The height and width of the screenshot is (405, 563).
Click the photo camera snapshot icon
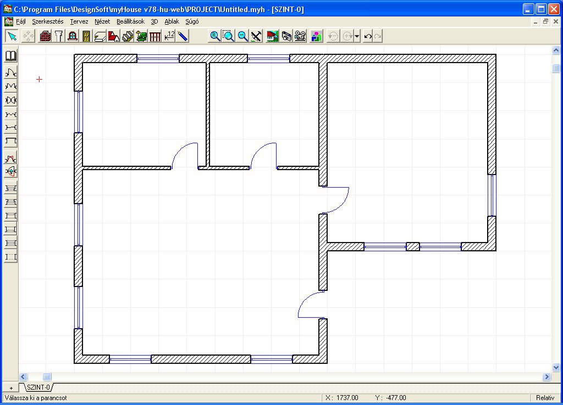[x=286, y=36]
